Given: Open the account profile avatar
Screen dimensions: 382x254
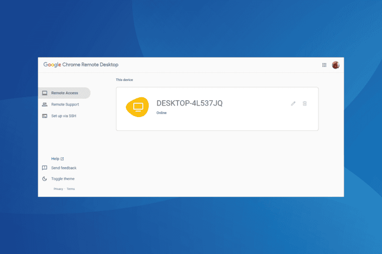Looking at the screenshot, I should (336, 65).
